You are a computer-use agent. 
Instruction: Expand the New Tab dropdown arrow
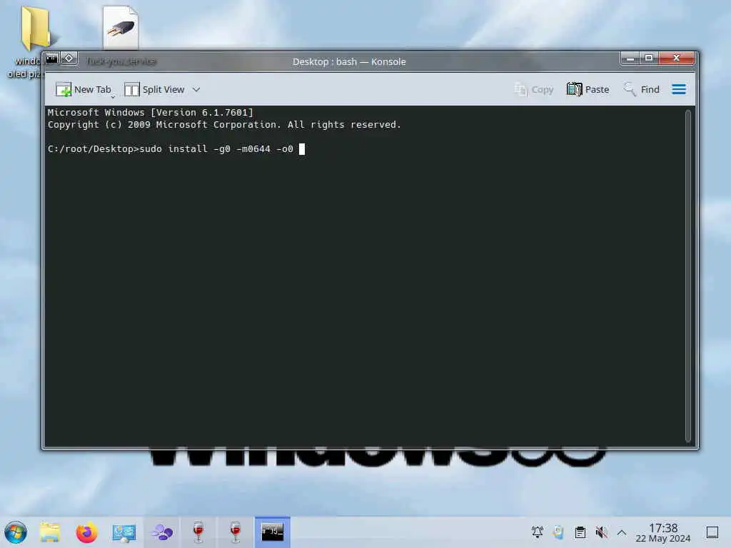(x=113, y=96)
